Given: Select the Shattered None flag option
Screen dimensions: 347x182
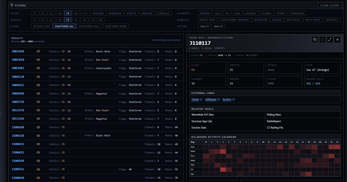Looking at the screenshot, I should tap(116, 26).
